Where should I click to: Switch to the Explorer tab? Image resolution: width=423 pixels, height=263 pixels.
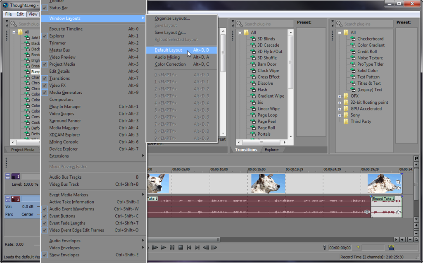point(271,150)
